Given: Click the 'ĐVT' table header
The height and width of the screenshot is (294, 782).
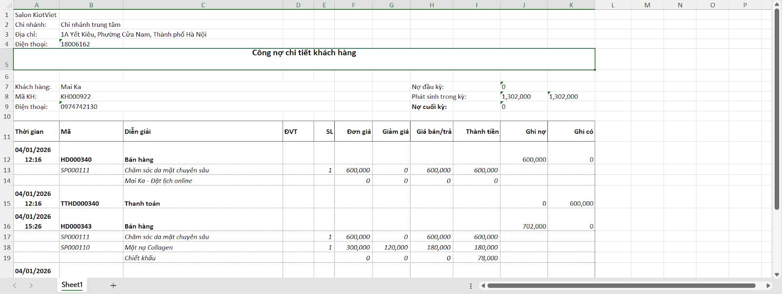Looking at the screenshot, I should coord(298,131).
